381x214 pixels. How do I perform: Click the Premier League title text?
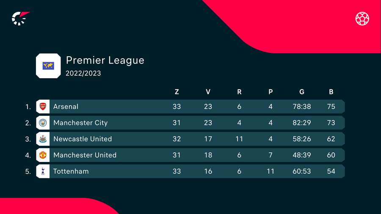[105, 60]
